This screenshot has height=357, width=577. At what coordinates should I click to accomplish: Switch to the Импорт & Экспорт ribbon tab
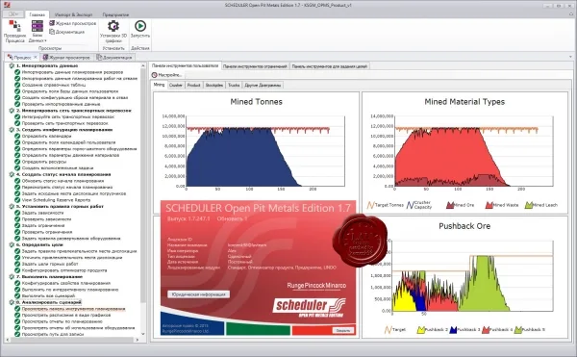[x=74, y=14]
